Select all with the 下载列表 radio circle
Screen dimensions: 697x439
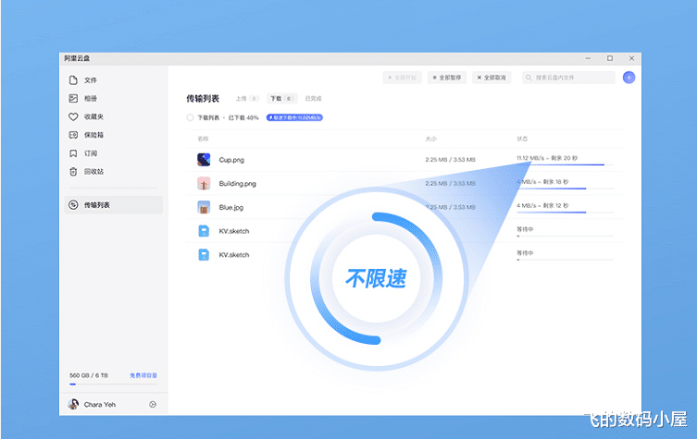point(190,117)
